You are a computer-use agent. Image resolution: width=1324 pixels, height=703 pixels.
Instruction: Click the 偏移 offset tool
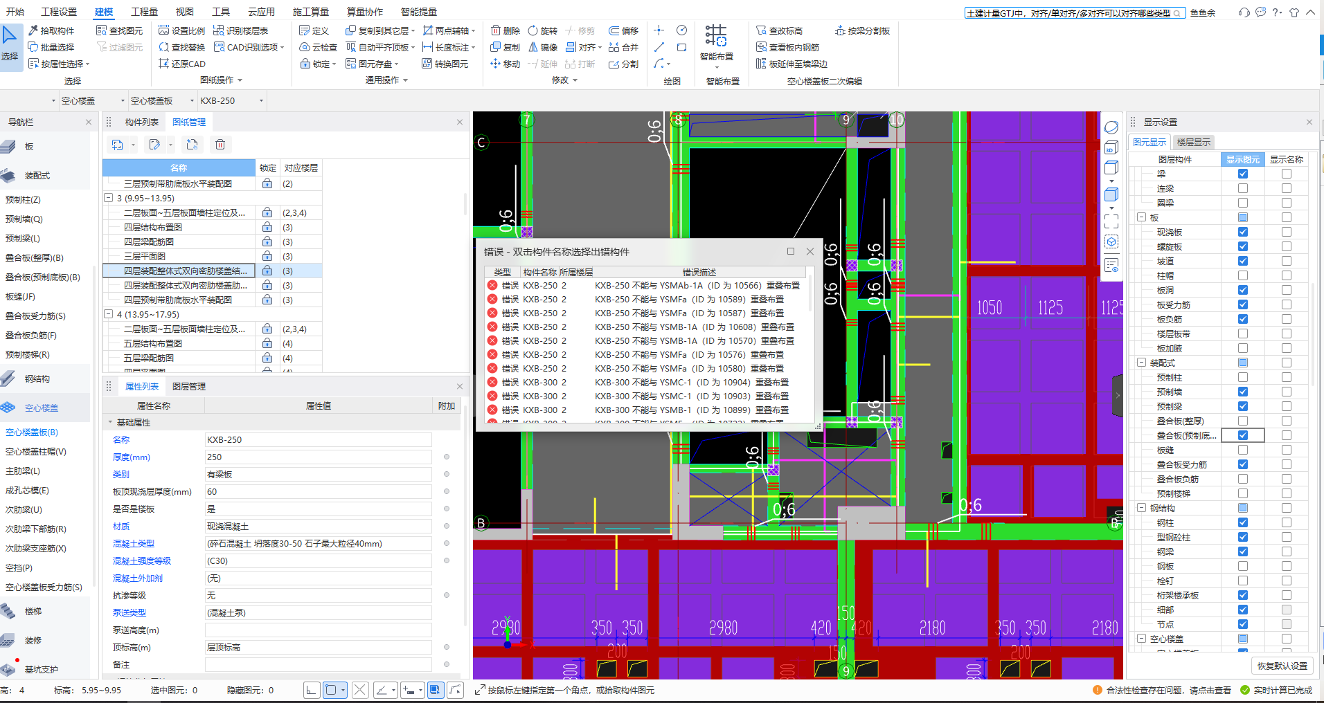coord(623,30)
